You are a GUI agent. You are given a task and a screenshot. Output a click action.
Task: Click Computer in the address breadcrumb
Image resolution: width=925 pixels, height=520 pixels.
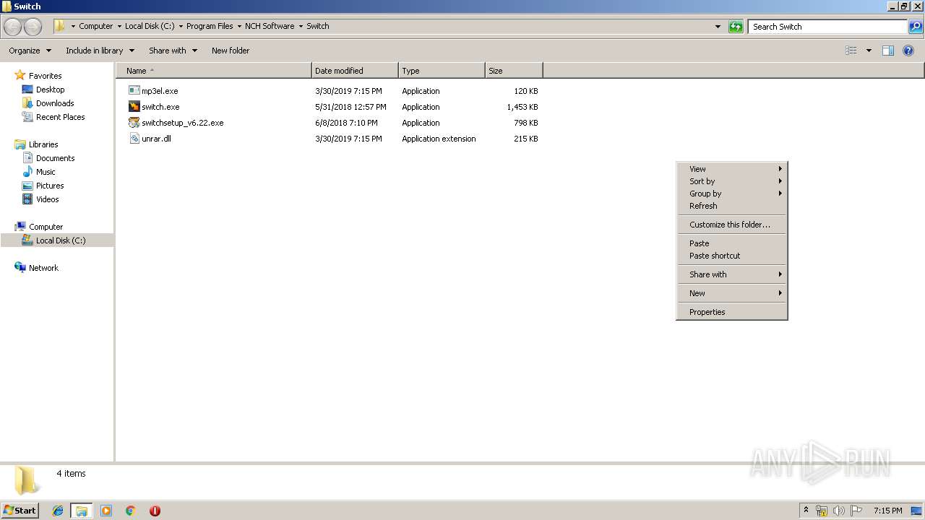(x=96, y=26)
